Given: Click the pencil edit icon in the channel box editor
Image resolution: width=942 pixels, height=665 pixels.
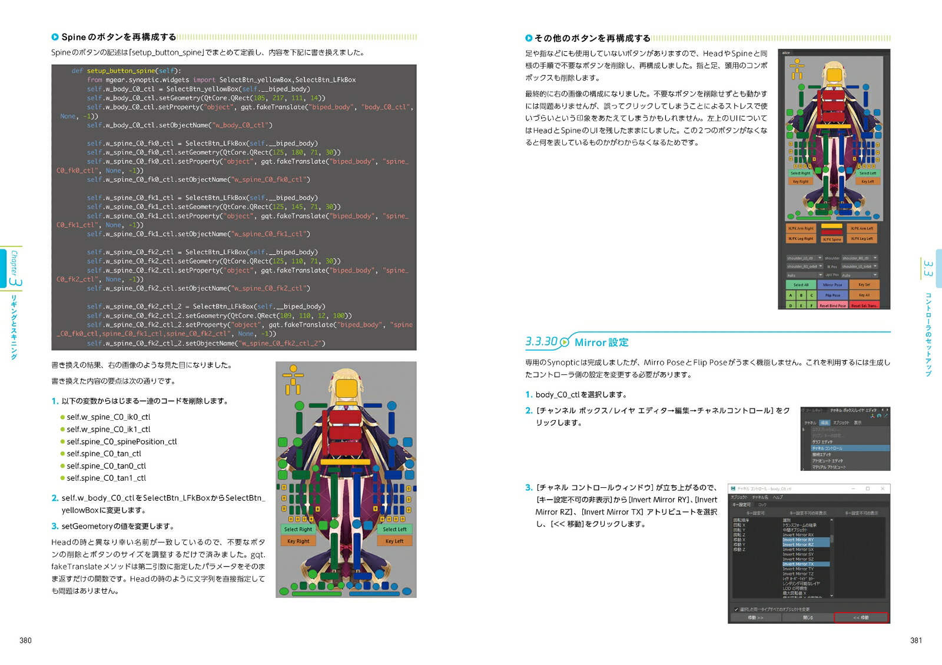Looking at the screenshot, I should [886, 415].
